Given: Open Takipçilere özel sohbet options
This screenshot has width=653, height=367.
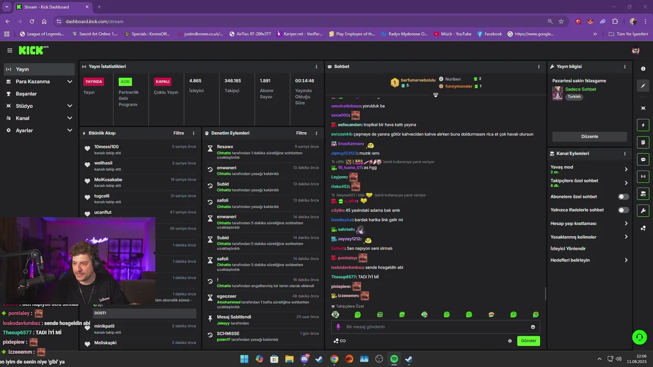Looking at the screenshot, I should click(589, 182).
